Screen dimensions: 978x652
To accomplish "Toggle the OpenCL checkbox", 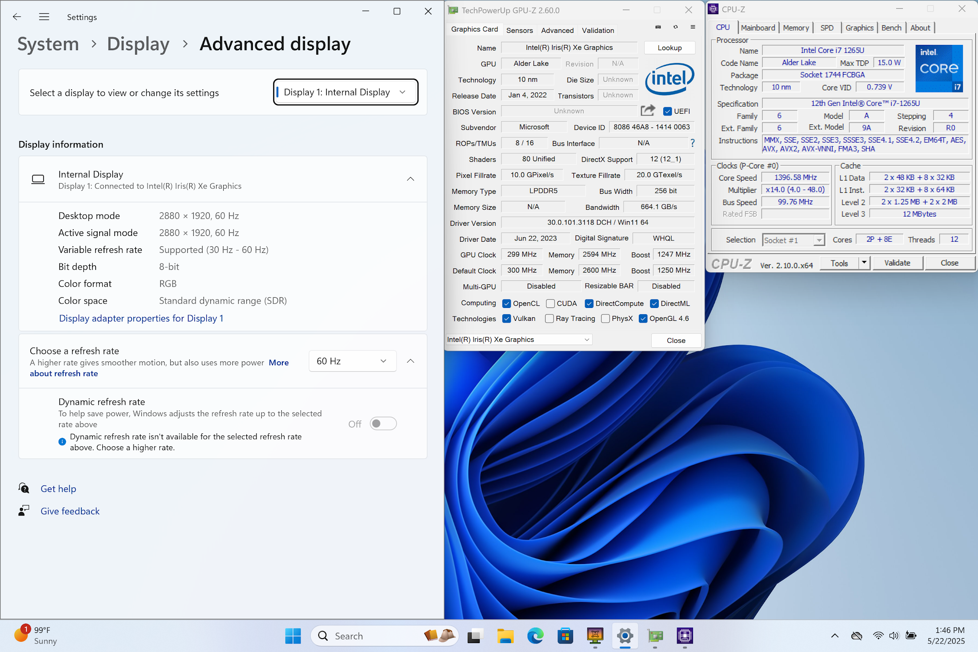I will tap(506, 304).
